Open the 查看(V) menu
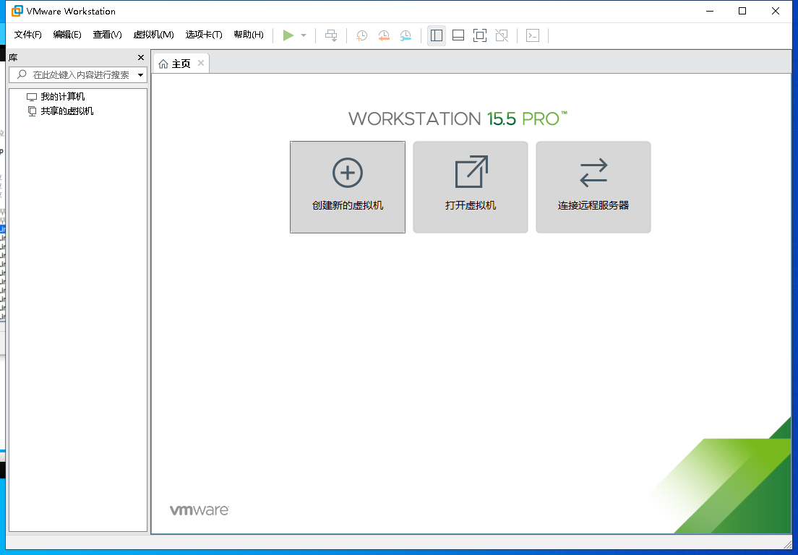 click(107, 34)
